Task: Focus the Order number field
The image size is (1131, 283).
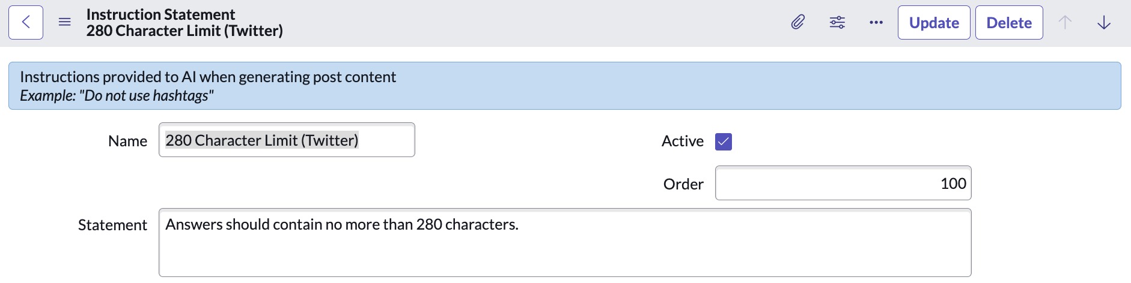Action: coord(843,183)
